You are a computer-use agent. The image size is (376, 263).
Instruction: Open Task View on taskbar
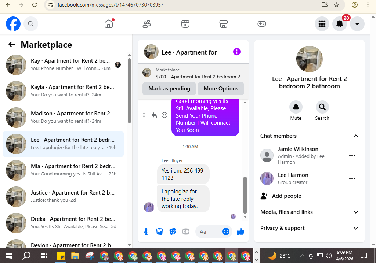[44, 256]
